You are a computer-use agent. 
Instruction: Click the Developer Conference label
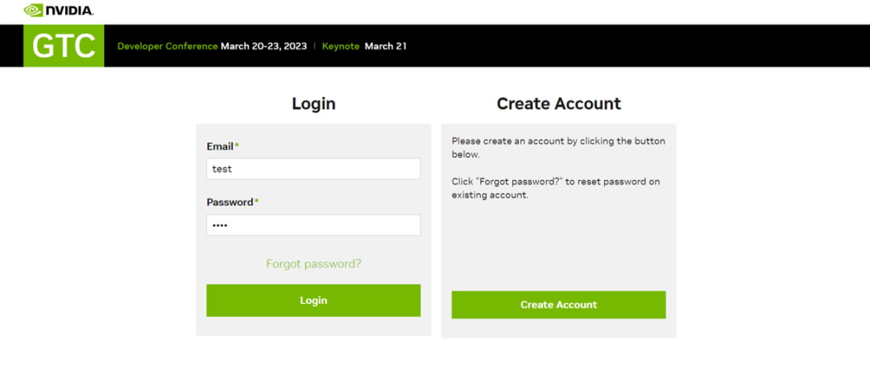point(167,46)
